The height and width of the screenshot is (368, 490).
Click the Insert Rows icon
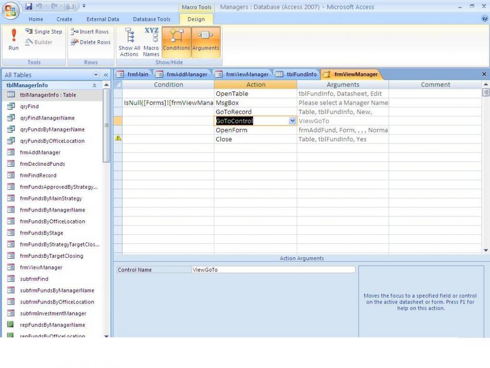tap(90, 31)
